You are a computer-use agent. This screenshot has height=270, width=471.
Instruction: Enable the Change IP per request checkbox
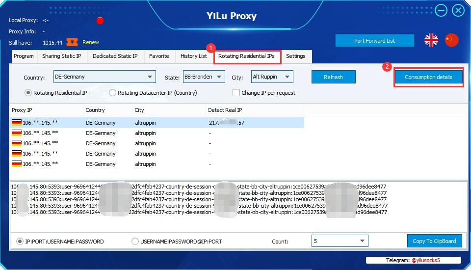click(236, 93)
